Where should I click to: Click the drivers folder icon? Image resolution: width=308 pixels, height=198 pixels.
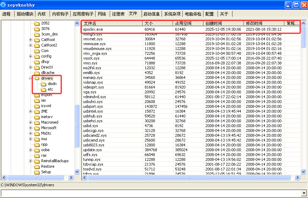tap(37, 79)
